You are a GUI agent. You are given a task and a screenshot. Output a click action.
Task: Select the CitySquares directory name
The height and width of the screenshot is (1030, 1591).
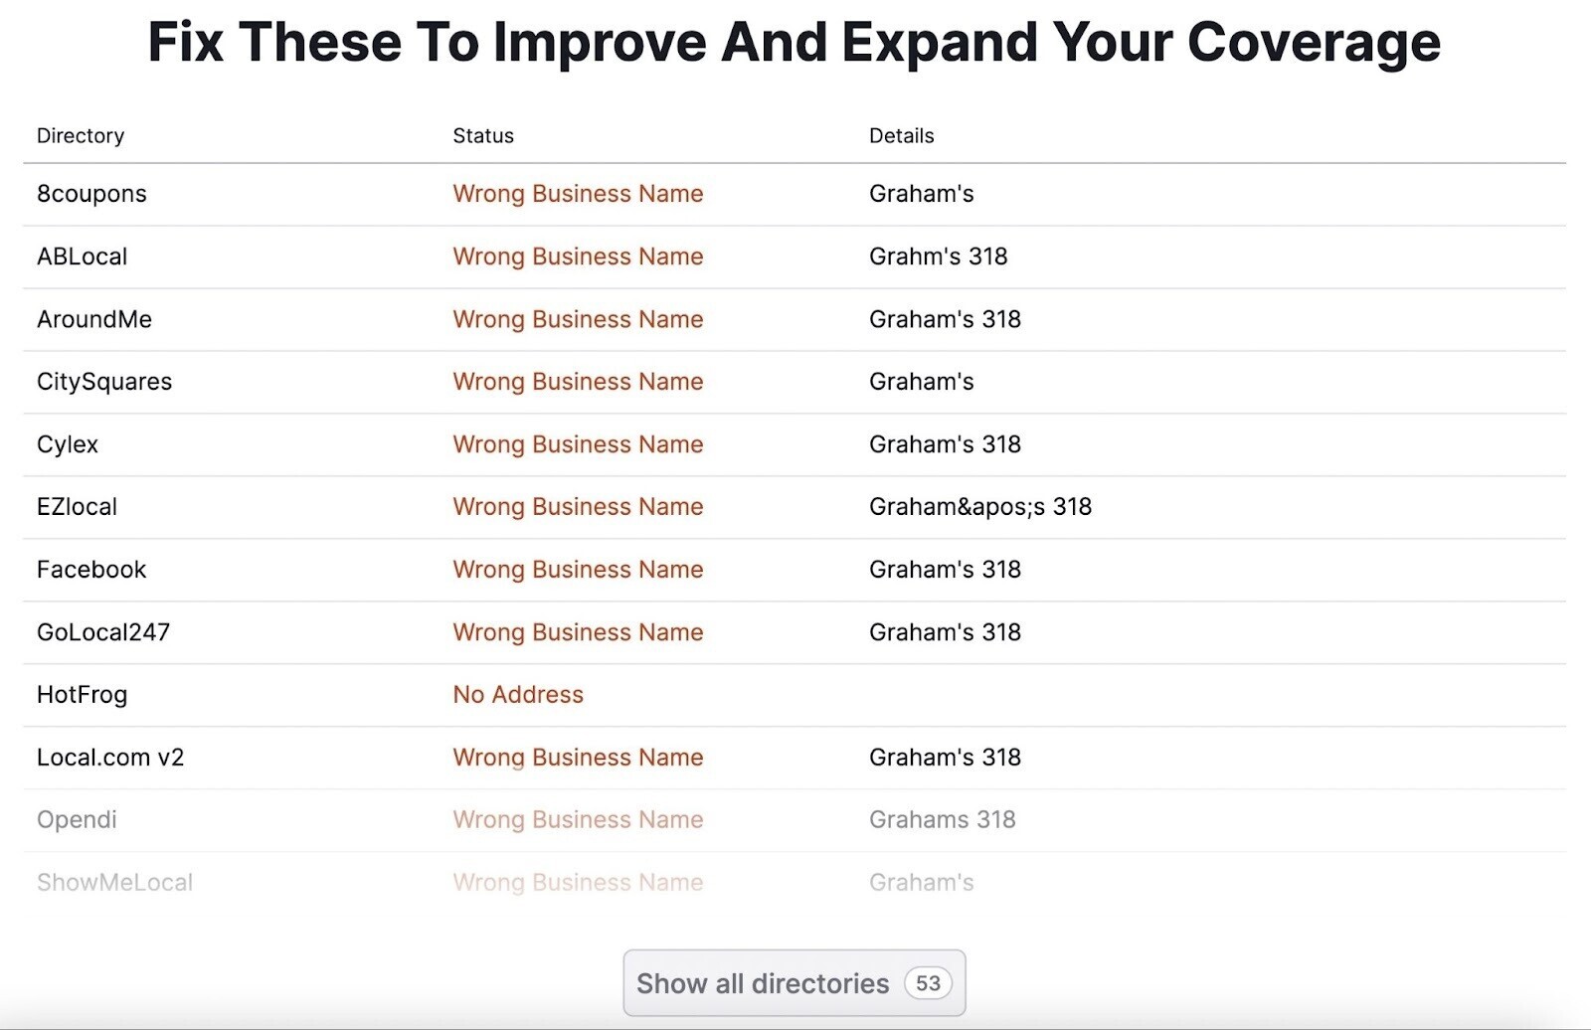pyautogui.click(x=104, y=382)
